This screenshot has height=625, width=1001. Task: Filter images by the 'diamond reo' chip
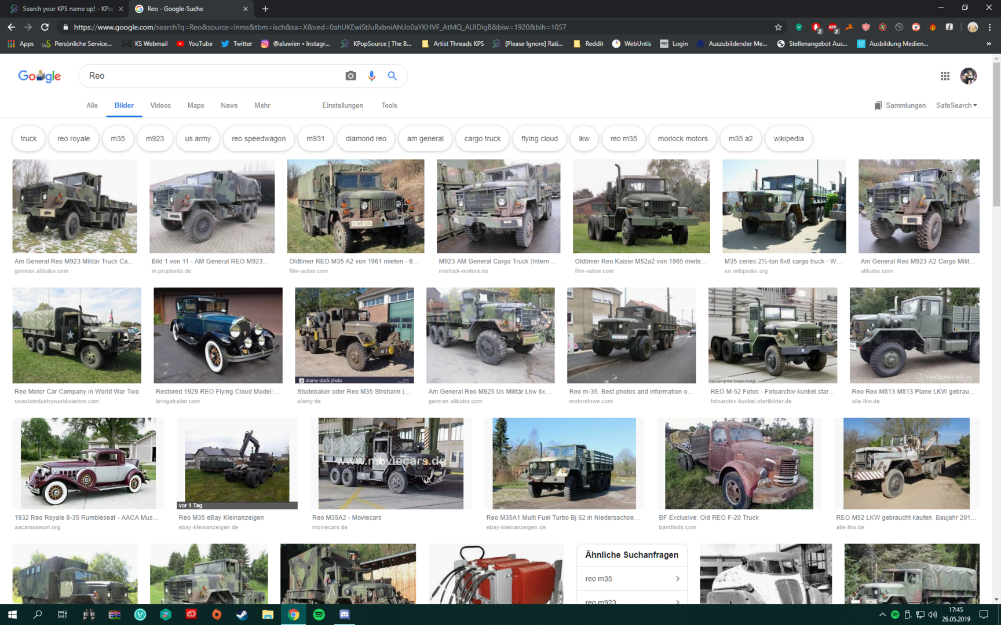tap(366, 139)
